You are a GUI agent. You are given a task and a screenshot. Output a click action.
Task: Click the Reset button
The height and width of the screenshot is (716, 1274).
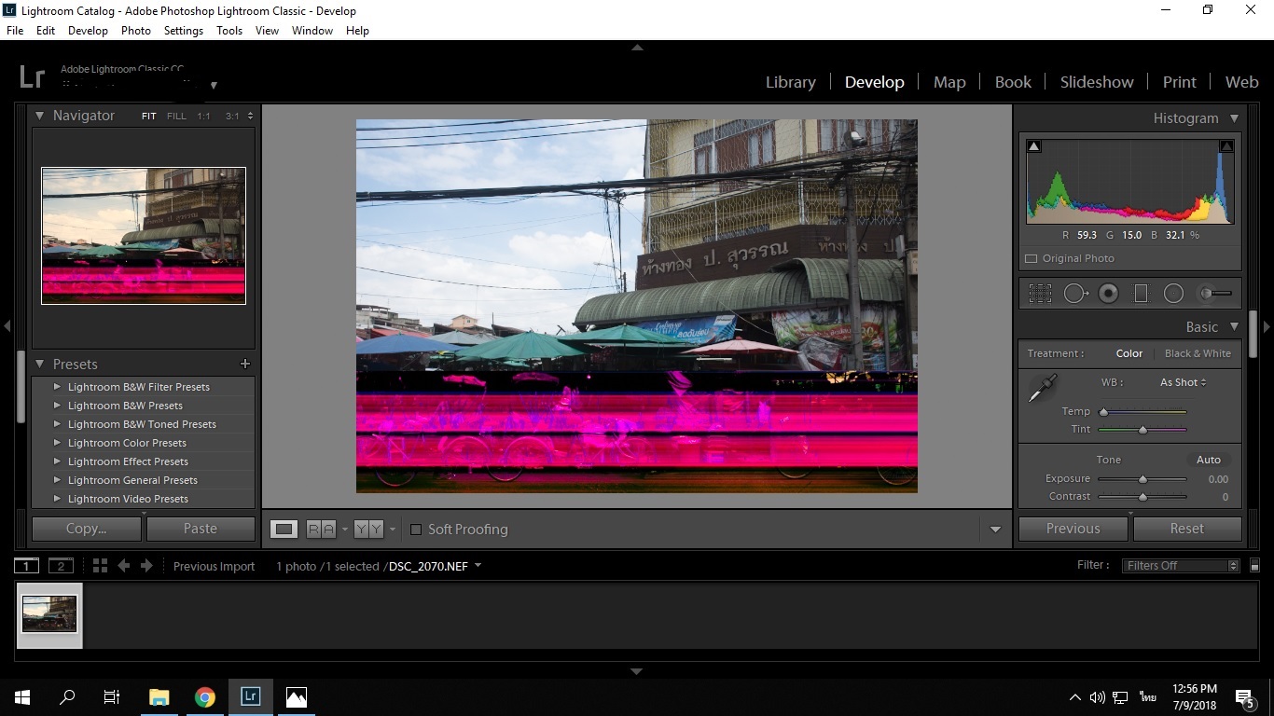point(1186,529)
